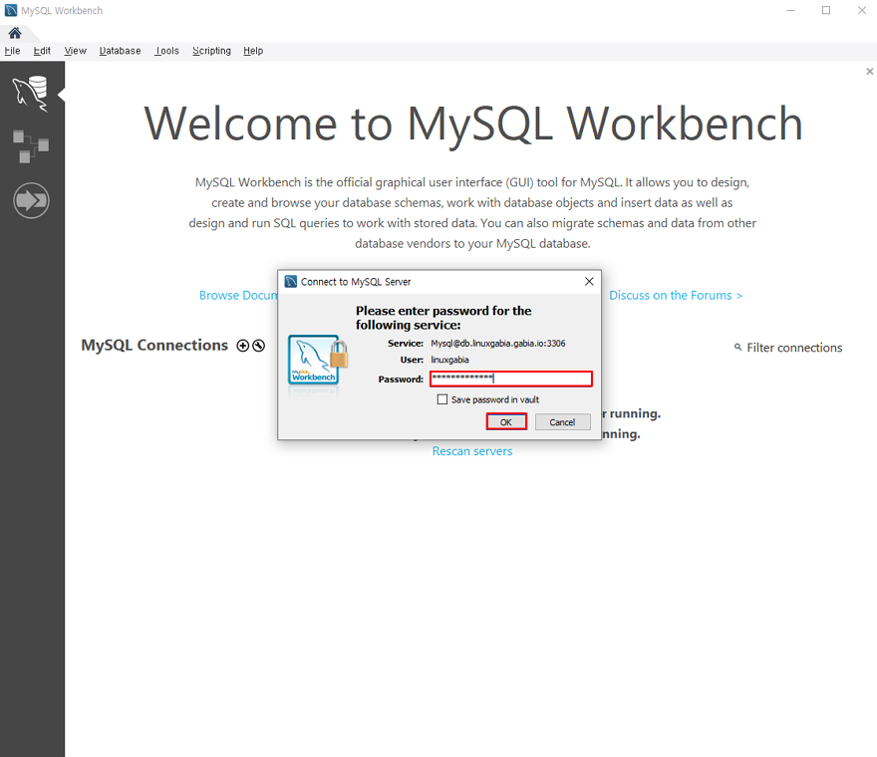
Task: Click the service address Mysql@db.linuxgabia.gabia.io:3306
Action: pyautogui.click(x=497, y=344)
